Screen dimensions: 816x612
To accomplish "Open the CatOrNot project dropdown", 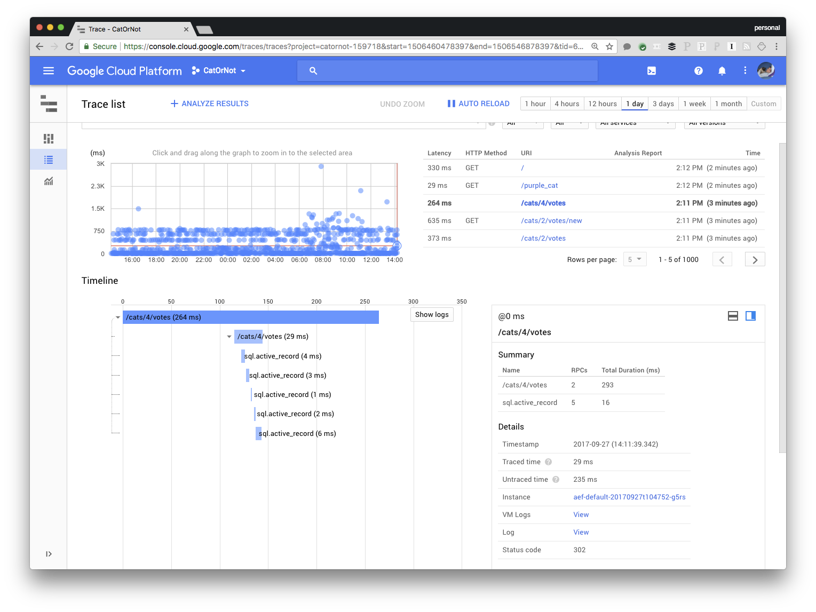I will (219, 70).
